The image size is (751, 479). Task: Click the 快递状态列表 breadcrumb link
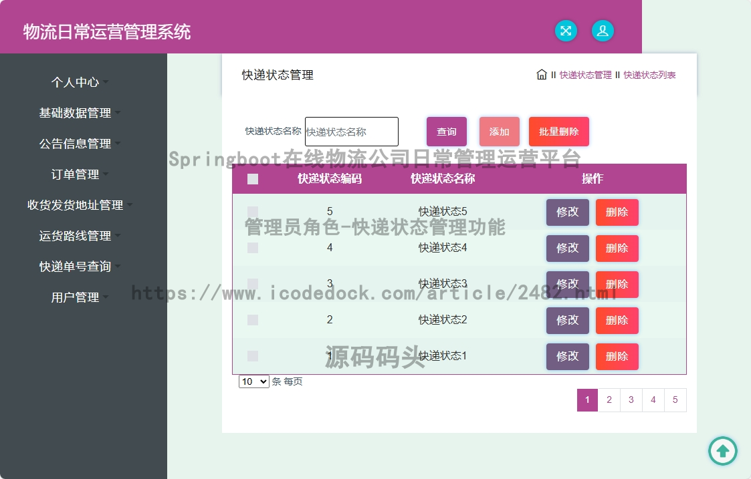click(649, 75)
